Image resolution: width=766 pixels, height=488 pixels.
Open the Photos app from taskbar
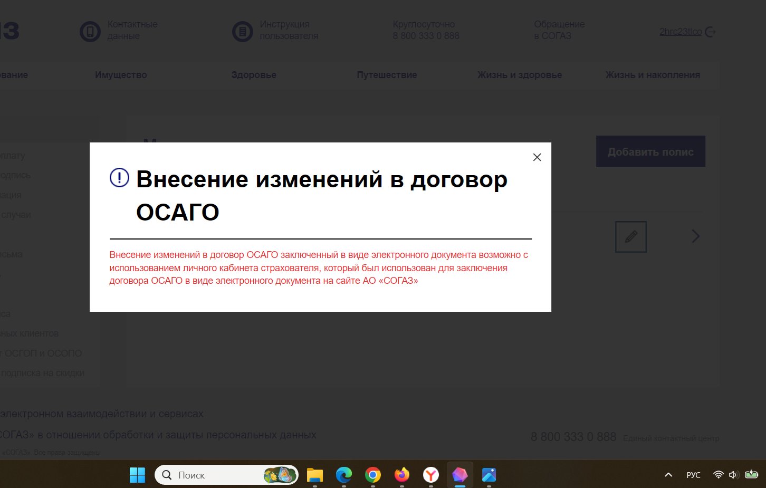point(489,475)
